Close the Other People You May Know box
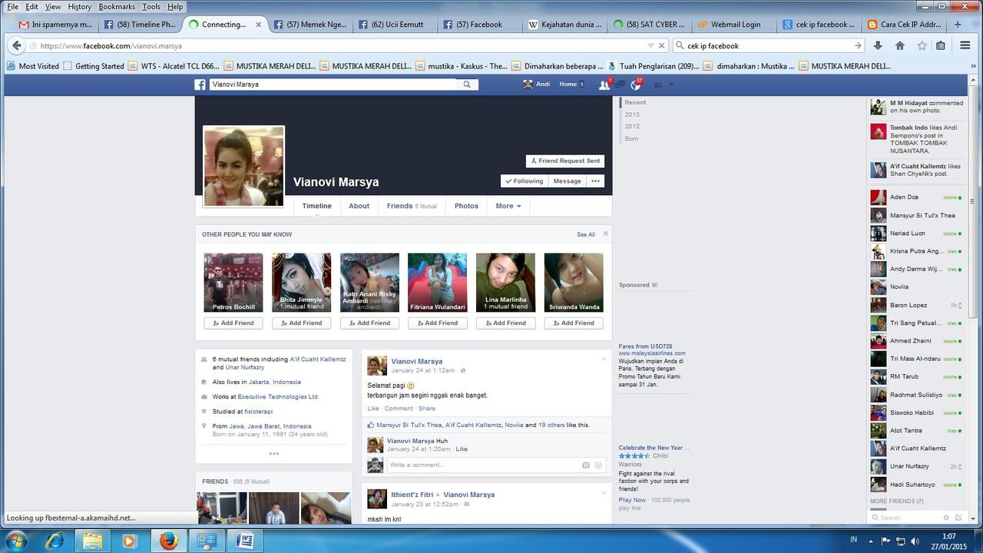This screenshot has height=553, width=983. point(605,233)
